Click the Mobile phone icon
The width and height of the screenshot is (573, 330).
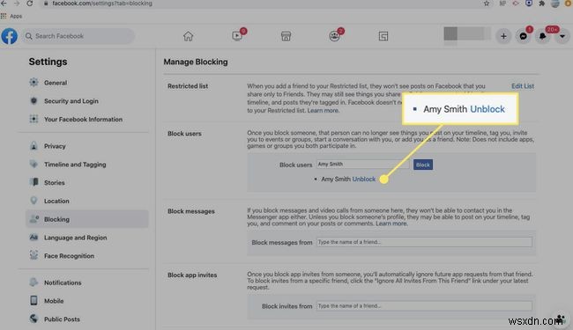pos(33,300)
